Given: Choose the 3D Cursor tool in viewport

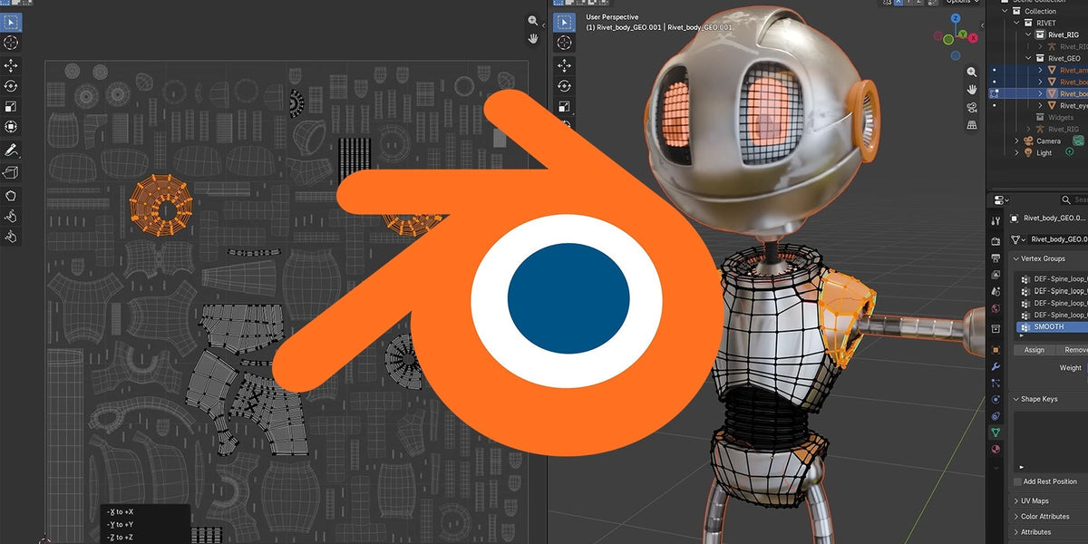Looking at the screenshot, I should (564, 43).
